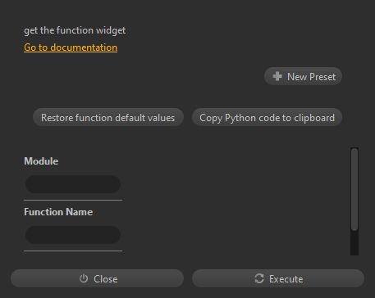Click the plus icon on New Preset
The image size is (375, 298).
point(277,76)
